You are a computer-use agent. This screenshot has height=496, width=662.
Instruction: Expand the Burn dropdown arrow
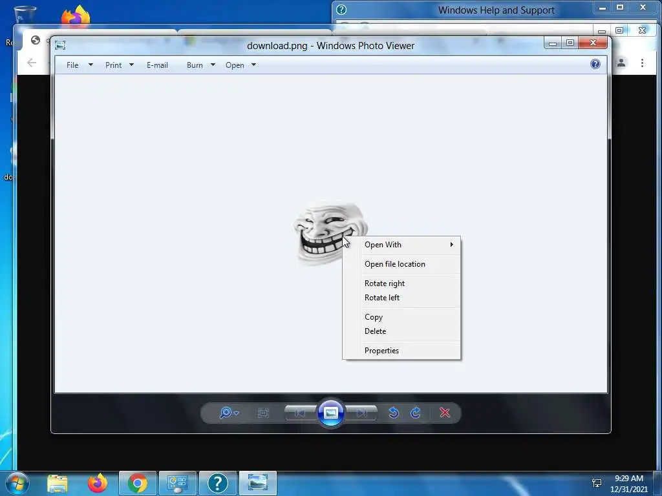click(213, 65)
